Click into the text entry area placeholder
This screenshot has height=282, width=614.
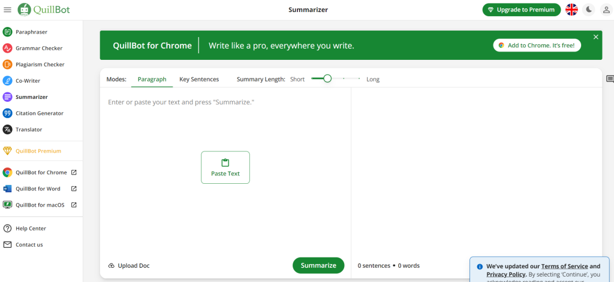(x=181, y=102)
